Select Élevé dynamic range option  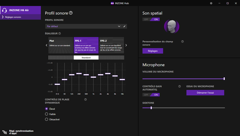47,109
